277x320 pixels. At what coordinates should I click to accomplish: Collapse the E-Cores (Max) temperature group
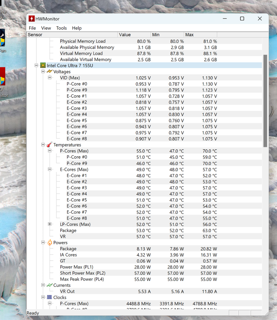click(x=50, y=169)
